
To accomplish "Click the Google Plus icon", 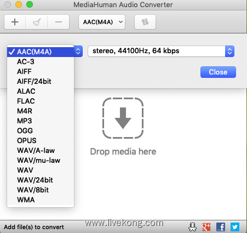I will (x=206, y=227).
